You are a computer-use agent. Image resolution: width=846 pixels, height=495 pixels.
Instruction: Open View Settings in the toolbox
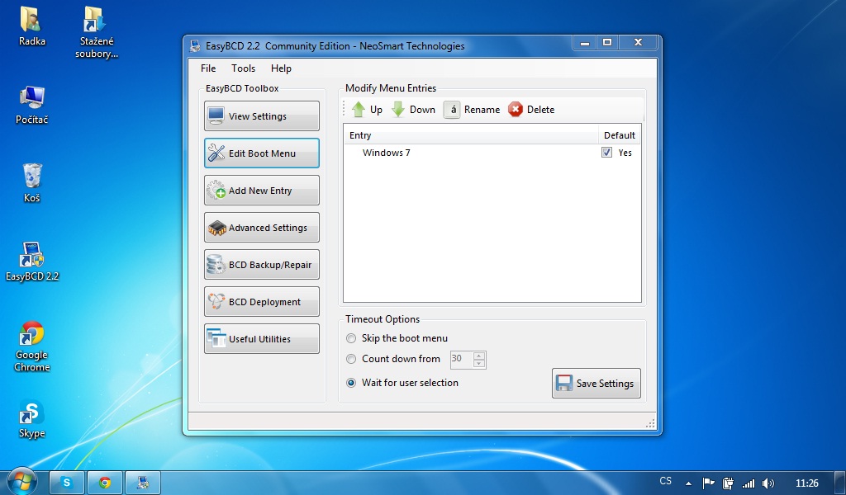tap(262, 115)
